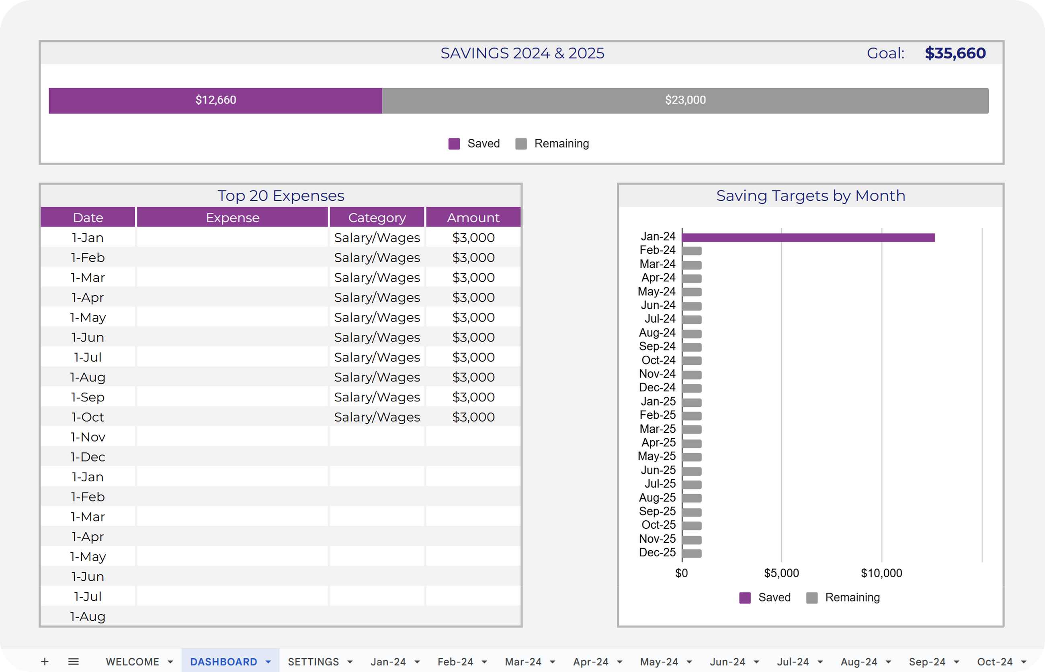
Task: Open the WELCOME tab dropdown arrow
Action: point(170,662)
